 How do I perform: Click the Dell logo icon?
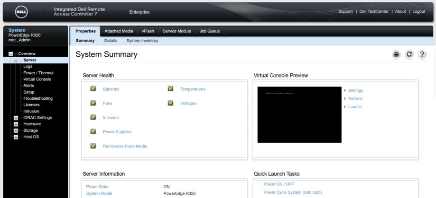point(19,11)
